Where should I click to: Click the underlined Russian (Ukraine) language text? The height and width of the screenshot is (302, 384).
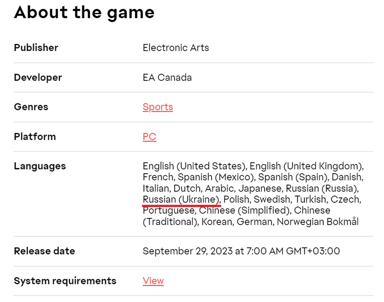point(181,199)
